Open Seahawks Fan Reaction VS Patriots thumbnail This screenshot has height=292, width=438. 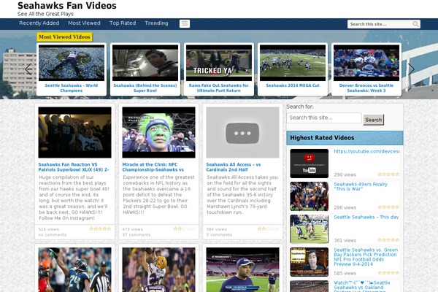click(75, 132)
